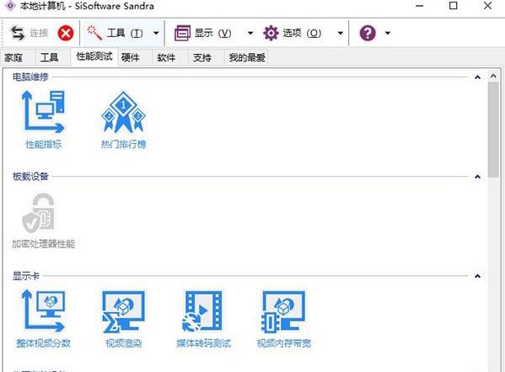Click the 性能指标 label text
The height and width of the screenshot is (372, 505).
43,144
